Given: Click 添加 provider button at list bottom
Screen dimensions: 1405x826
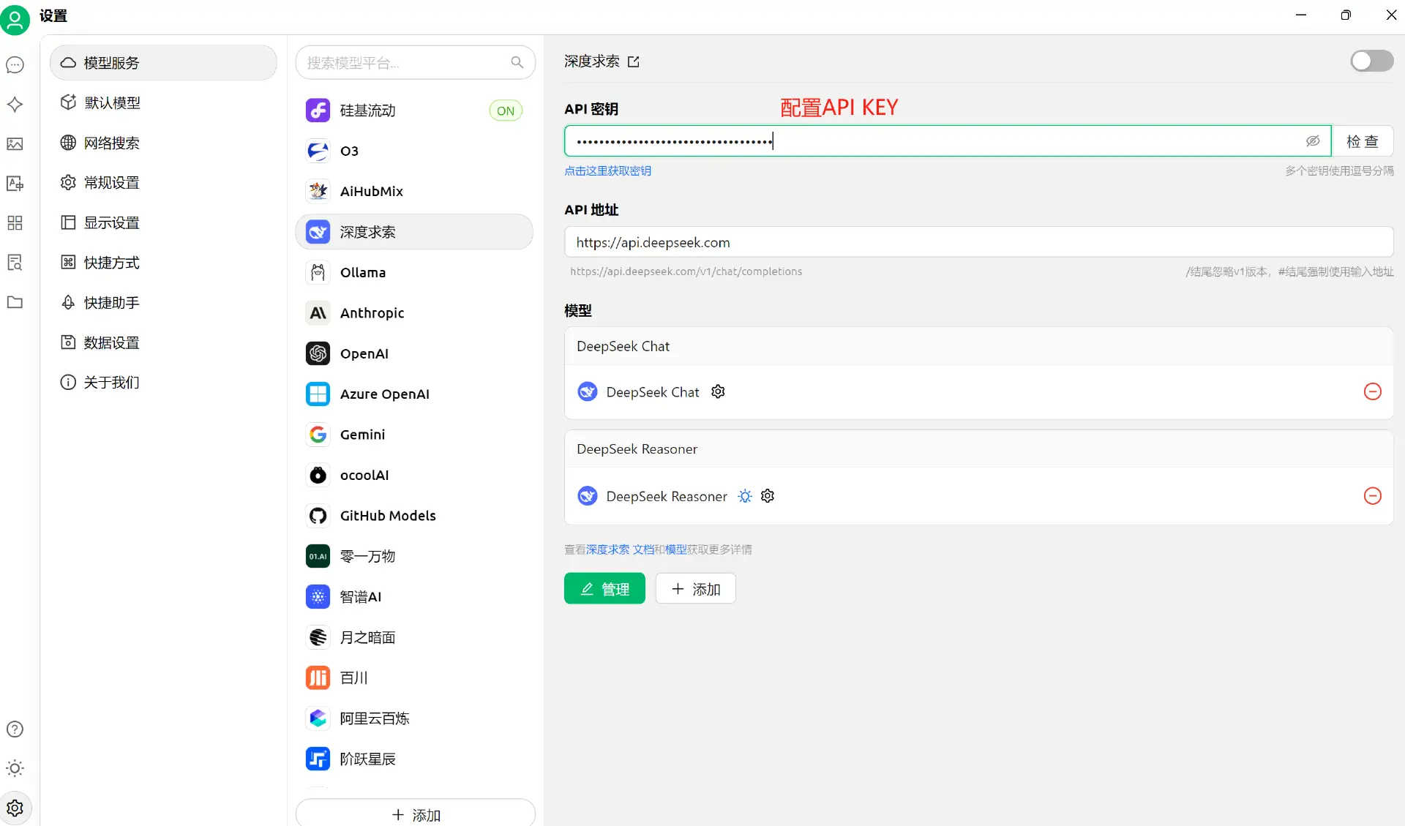Looking at the screenshot, I should pyautogui.click(x=416, y=814).
